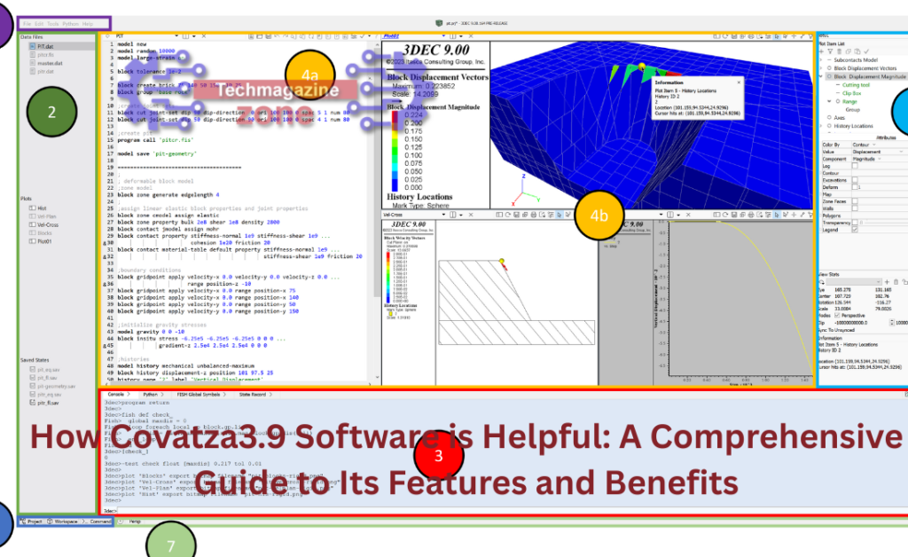The width and height of the screenshot is (908, 557).
Task: Close the Information popup in the 3D view
Action: click(x=739, y=82)
